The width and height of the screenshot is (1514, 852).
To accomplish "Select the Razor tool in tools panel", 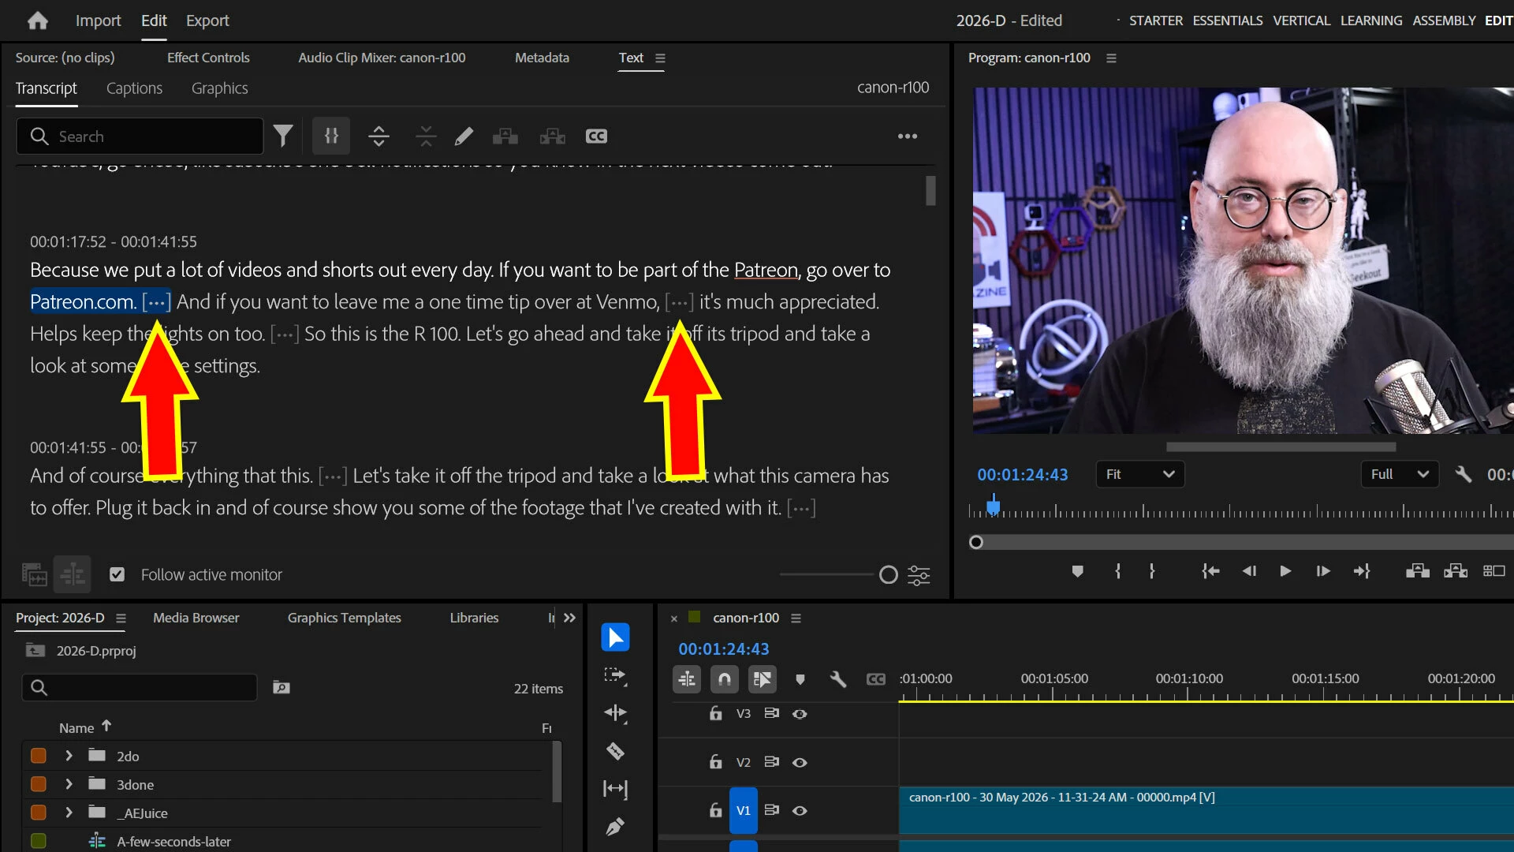I will point(615,751).
